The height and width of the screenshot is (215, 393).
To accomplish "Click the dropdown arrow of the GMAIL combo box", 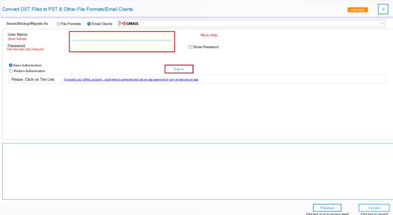I will pos(383,24).
